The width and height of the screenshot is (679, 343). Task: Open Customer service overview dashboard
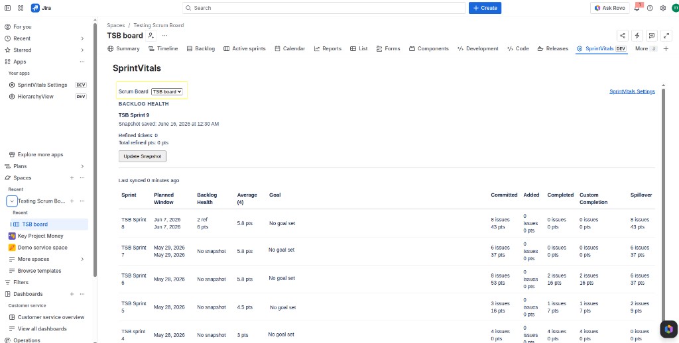(x=50, y=317)
